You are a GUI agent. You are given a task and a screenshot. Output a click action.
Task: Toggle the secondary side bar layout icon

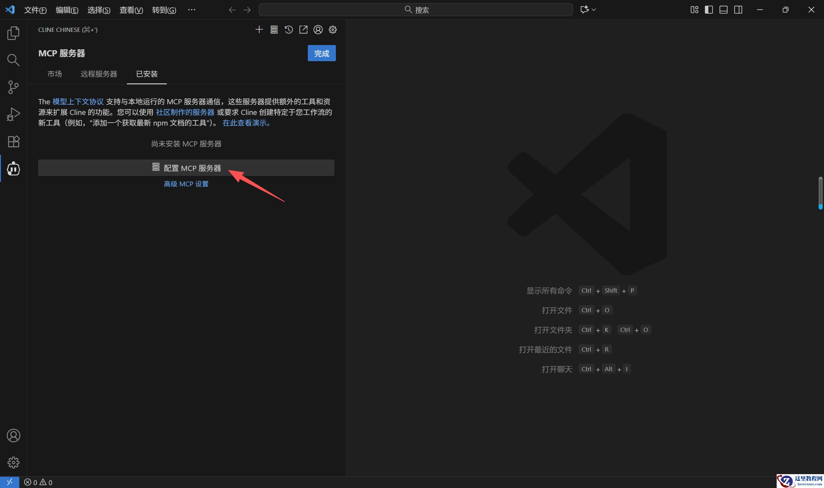click(738, 10)
